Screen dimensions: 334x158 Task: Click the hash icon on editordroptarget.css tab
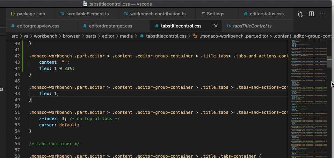tap(85, 26)
